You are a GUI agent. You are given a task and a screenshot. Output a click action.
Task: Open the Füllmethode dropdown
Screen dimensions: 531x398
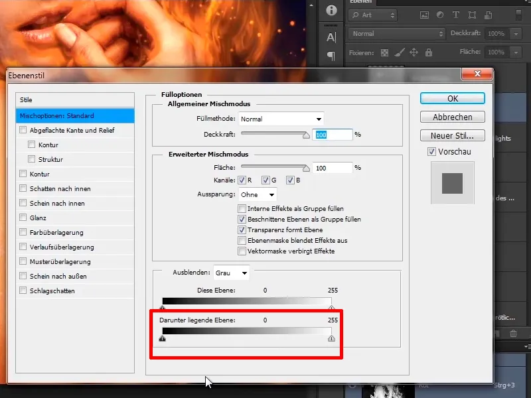[x=281, y=119]
